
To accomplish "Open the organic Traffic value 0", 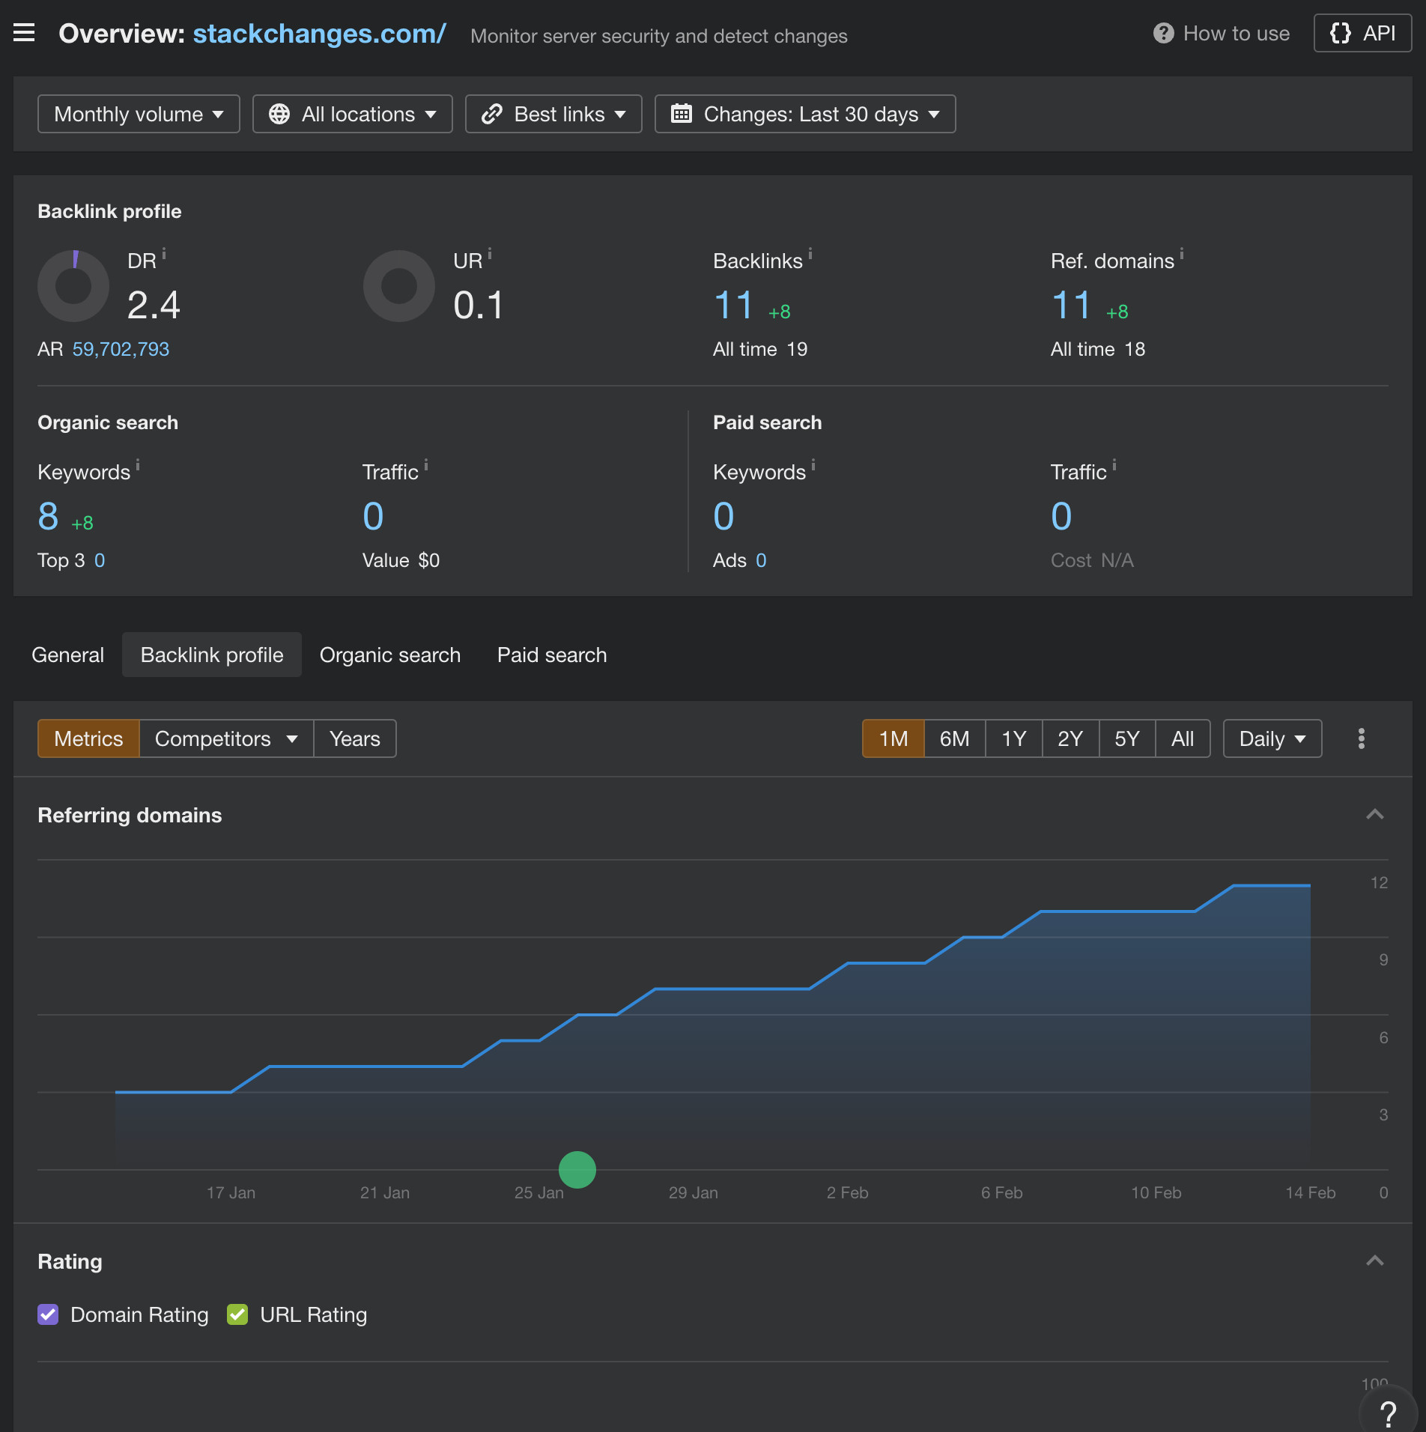I will [373, 517].
